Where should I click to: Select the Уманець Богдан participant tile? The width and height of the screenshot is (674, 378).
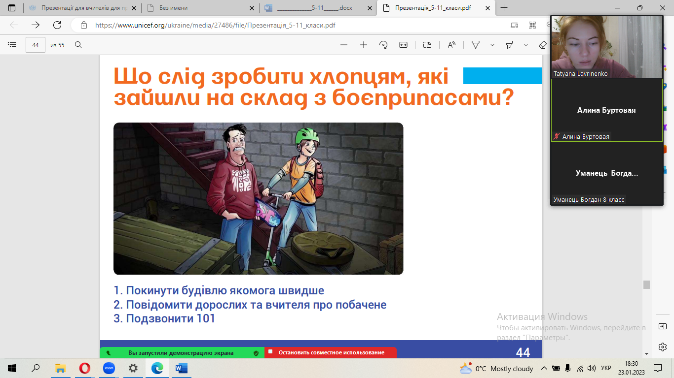[x=607, y=173]
